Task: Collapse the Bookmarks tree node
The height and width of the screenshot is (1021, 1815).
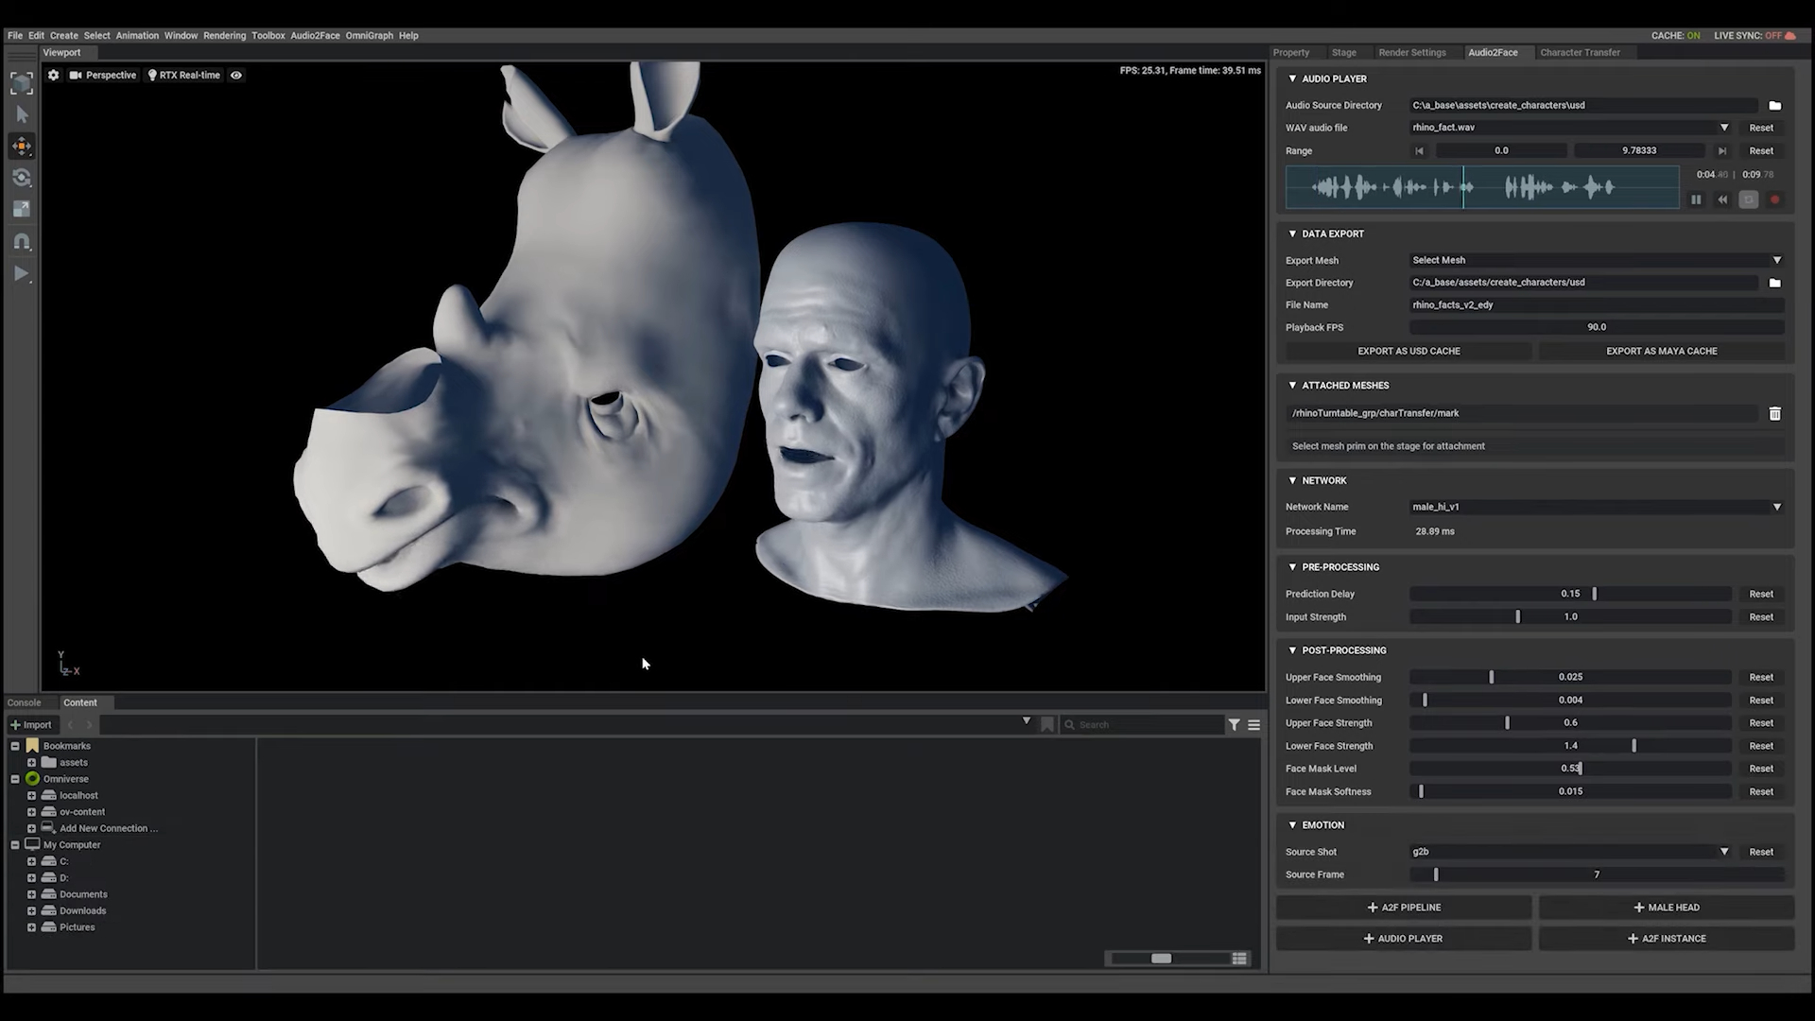Action: tap(15, 746)
